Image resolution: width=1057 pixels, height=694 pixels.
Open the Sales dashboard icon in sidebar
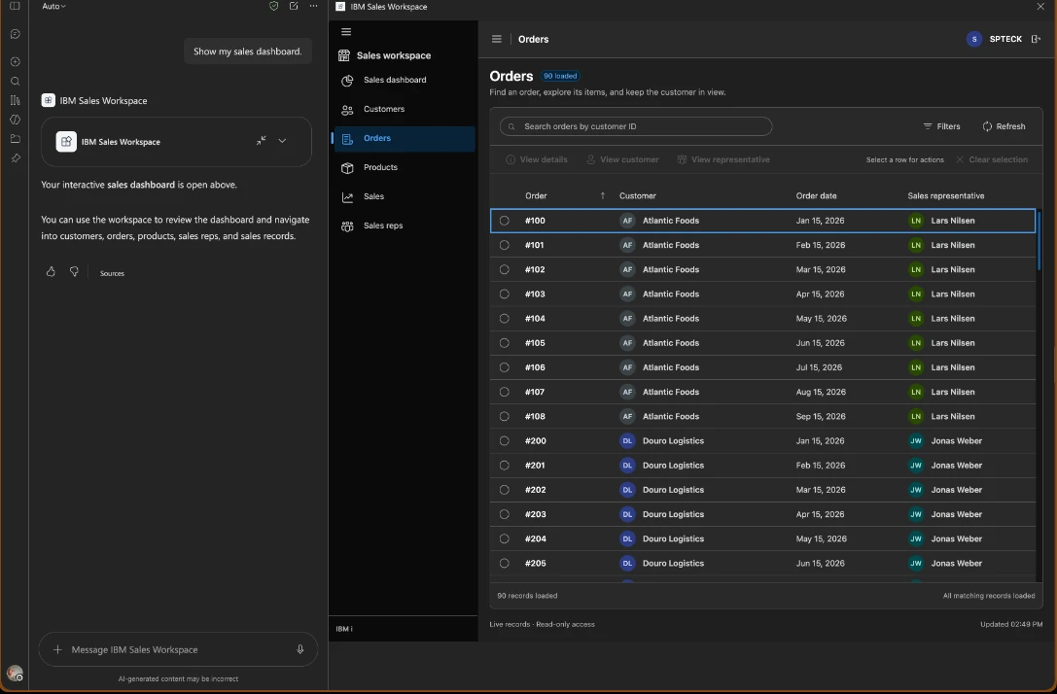(x=347, y=80)
